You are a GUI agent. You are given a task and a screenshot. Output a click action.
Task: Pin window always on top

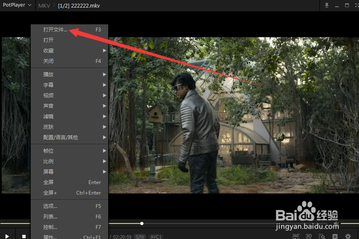pos(327,5)
